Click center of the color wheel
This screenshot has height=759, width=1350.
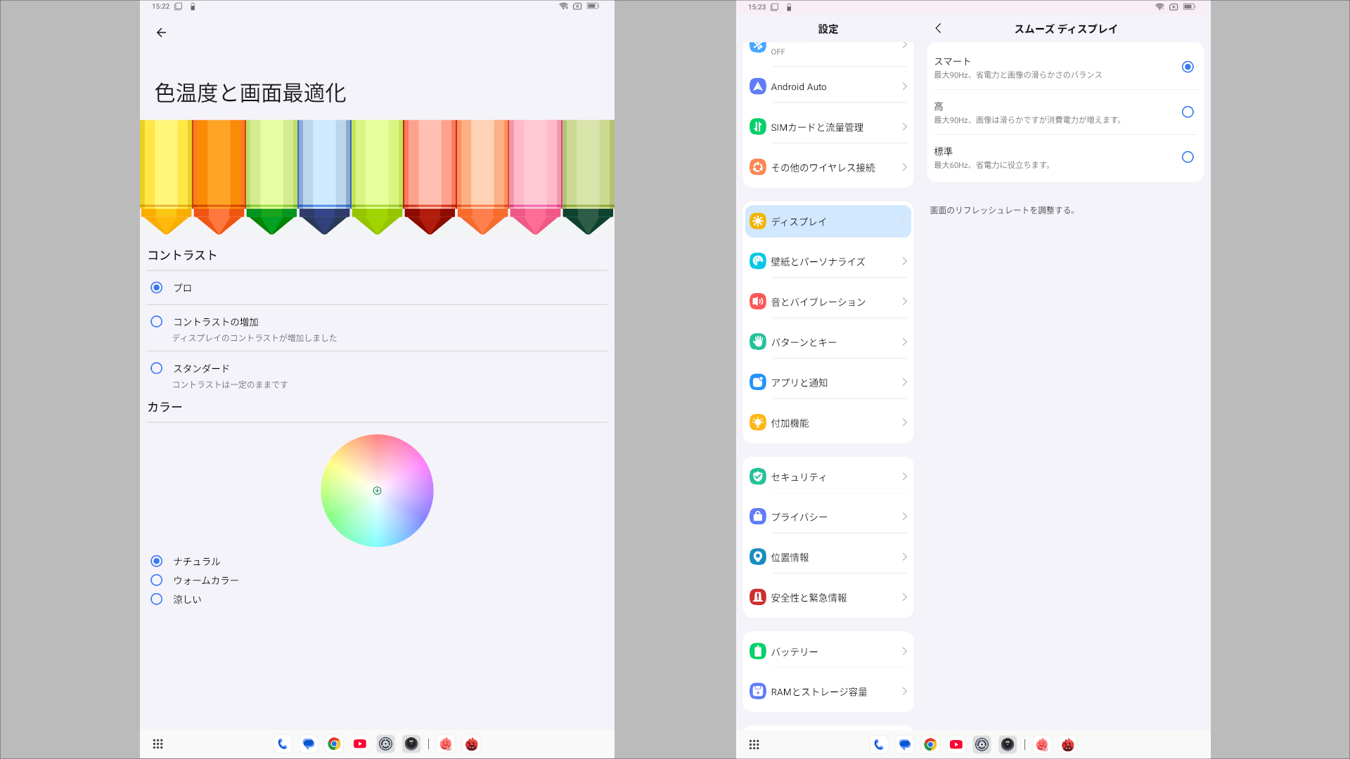pyautogui.click(x=377, y=491)
